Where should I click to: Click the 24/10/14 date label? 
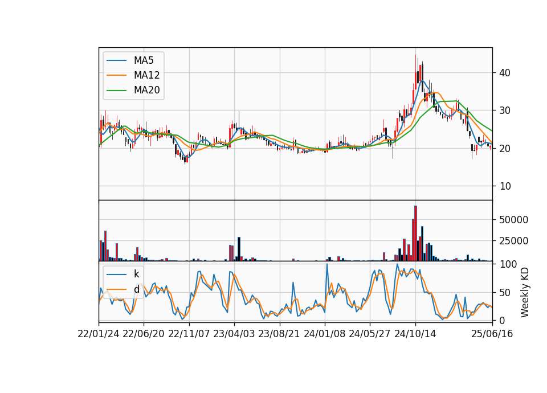tap(415, 334)
